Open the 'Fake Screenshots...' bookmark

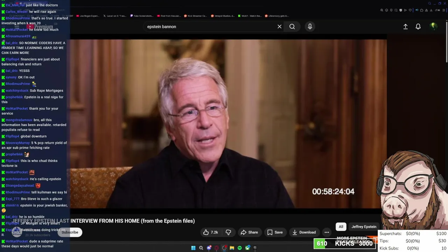coord(142,16)
